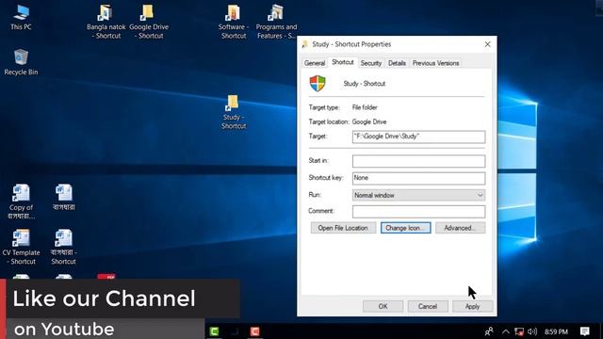Image resolution: width=603 pixels, height=339 pixels.
Task: Click the Change Icon button
Action: (405, 228)
